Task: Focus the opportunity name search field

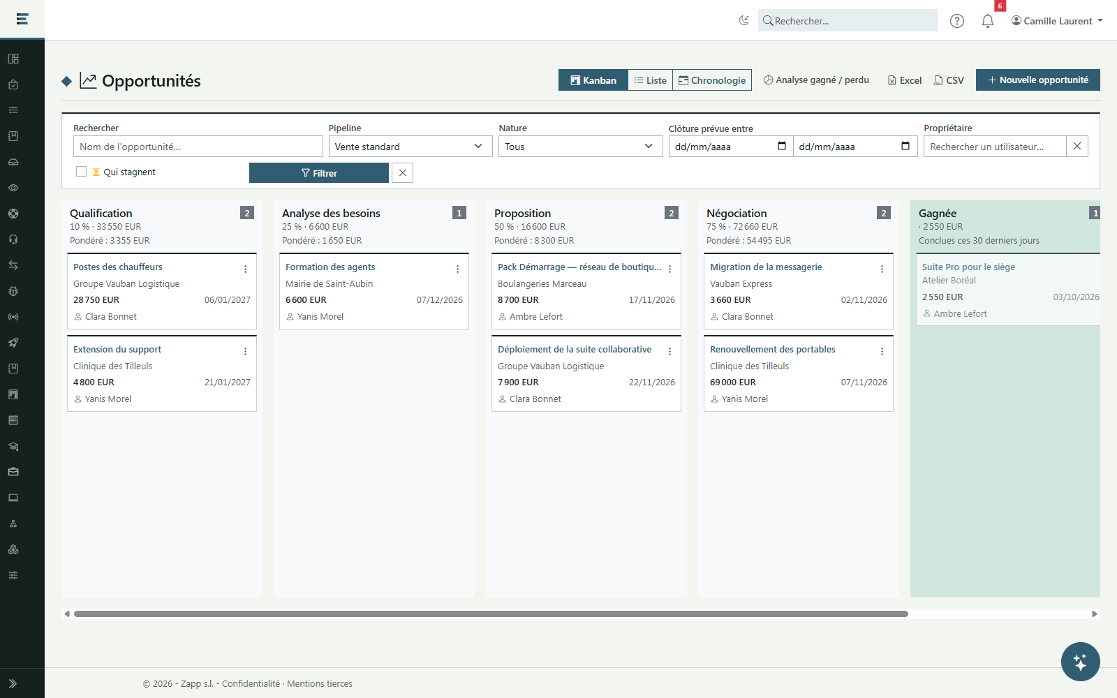Action: (x=198, y=147)
